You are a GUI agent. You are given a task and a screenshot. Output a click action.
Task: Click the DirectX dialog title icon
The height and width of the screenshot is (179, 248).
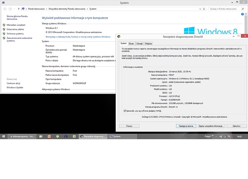tap(119, 37)
